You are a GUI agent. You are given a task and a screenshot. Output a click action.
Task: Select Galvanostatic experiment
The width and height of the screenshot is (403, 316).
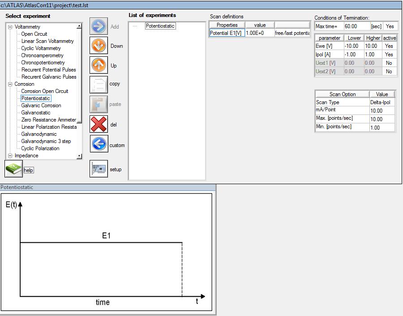(36, 113)
